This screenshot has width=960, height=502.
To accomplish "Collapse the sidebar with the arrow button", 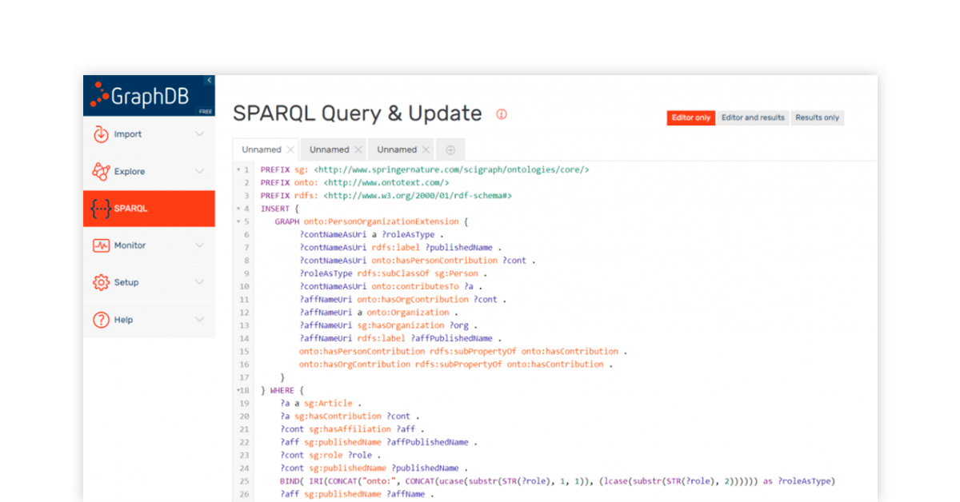I will tap(209, 80).
